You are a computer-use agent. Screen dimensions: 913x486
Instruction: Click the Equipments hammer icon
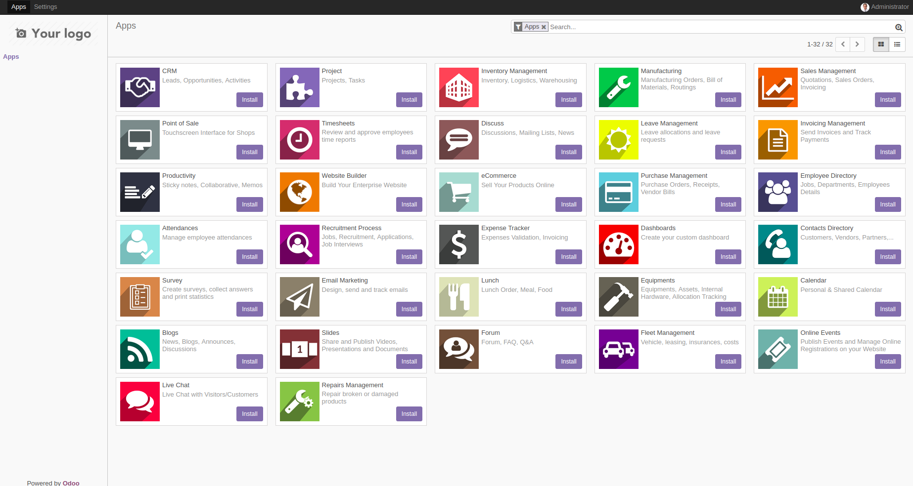tap(619, 297)
